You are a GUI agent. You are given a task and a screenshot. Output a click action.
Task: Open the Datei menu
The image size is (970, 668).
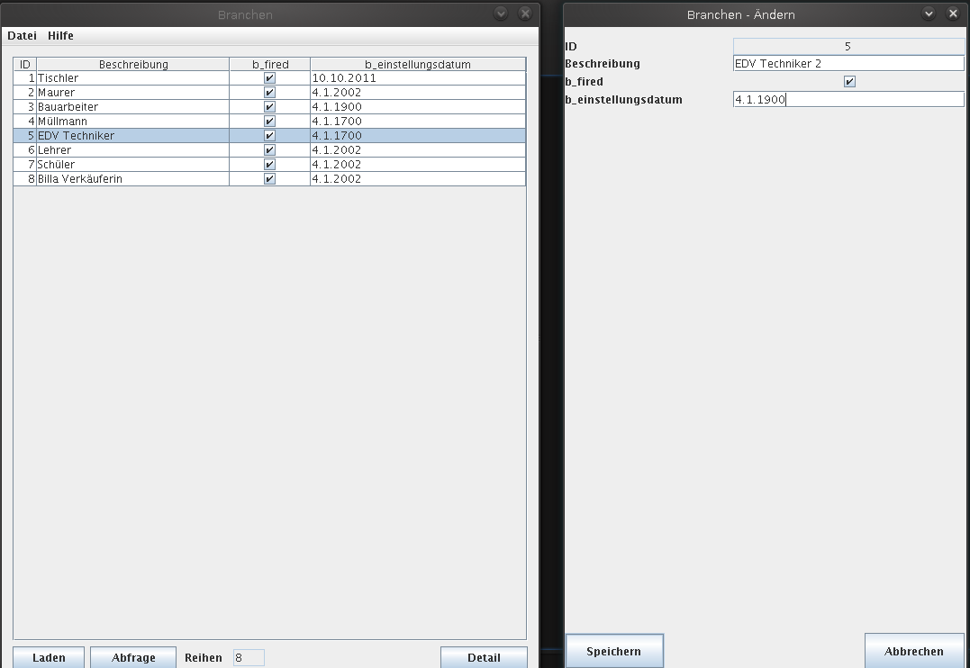coord(22,36)
